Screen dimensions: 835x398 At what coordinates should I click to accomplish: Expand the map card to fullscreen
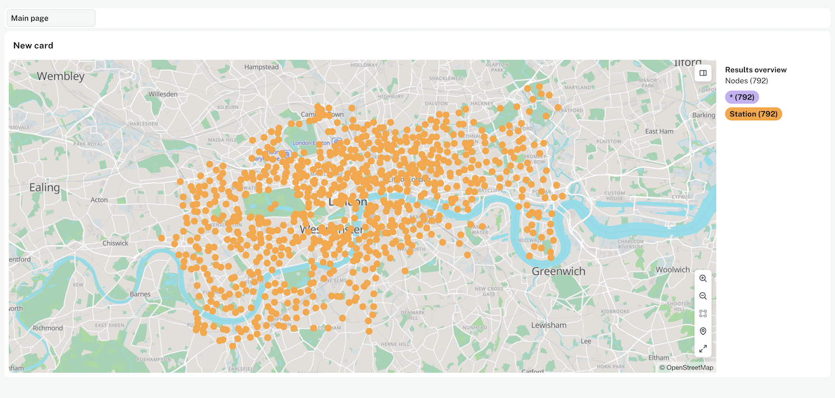703,348
